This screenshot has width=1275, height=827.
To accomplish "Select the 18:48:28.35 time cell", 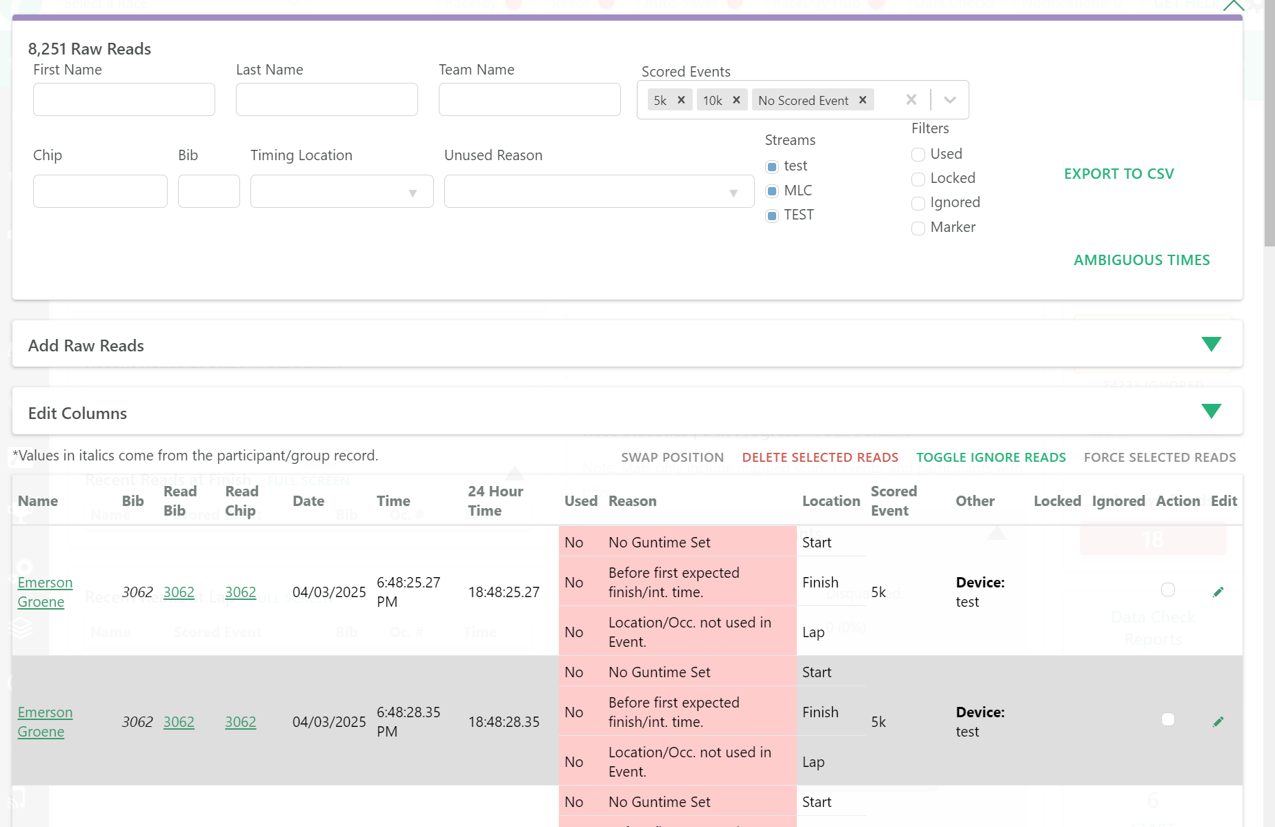I will coord(504,722).
